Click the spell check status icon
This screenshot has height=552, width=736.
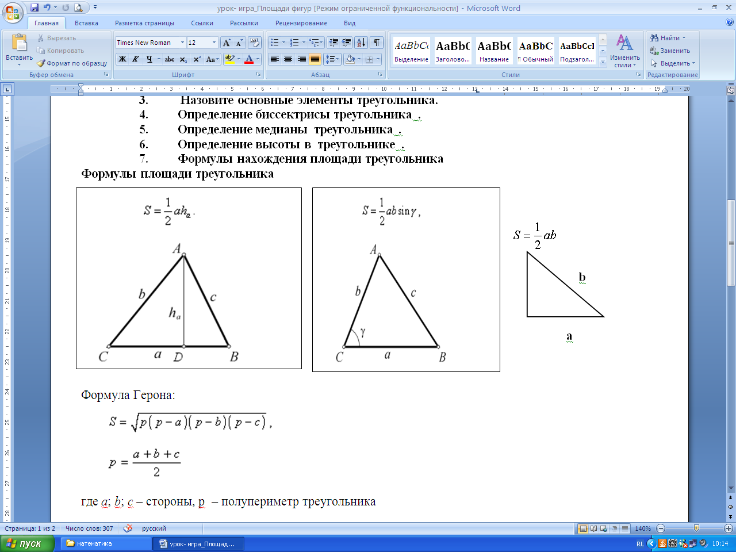[x=128, y=528]
